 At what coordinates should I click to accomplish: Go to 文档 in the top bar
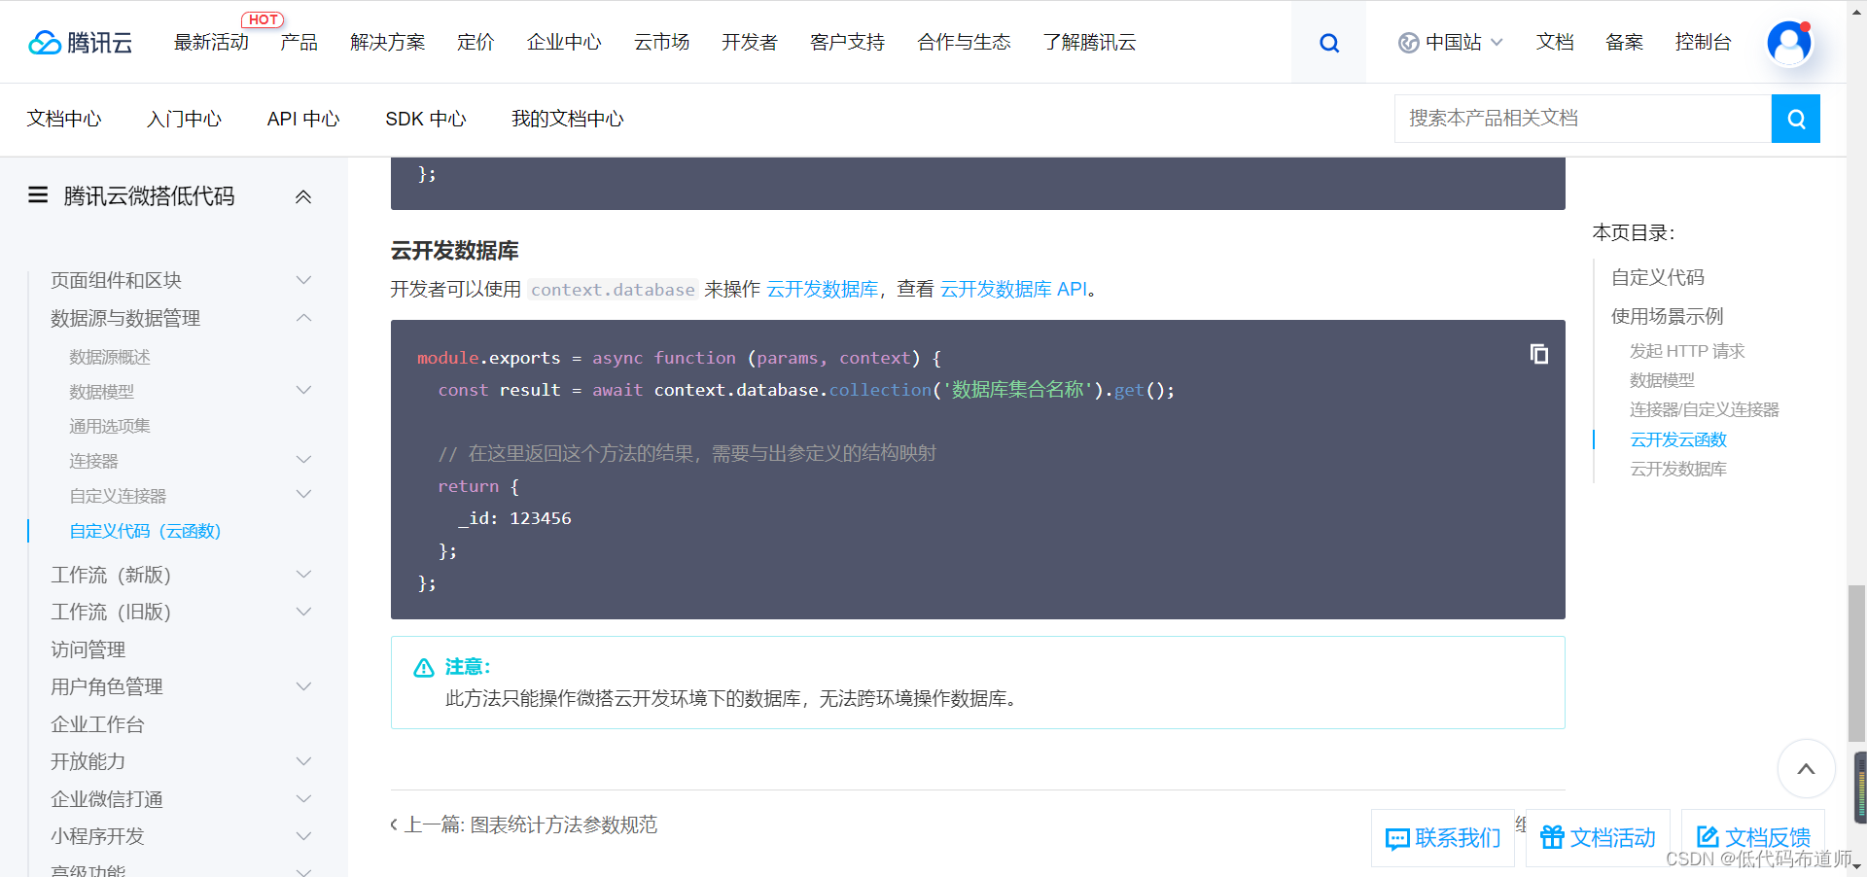[x=1555, y=43]
